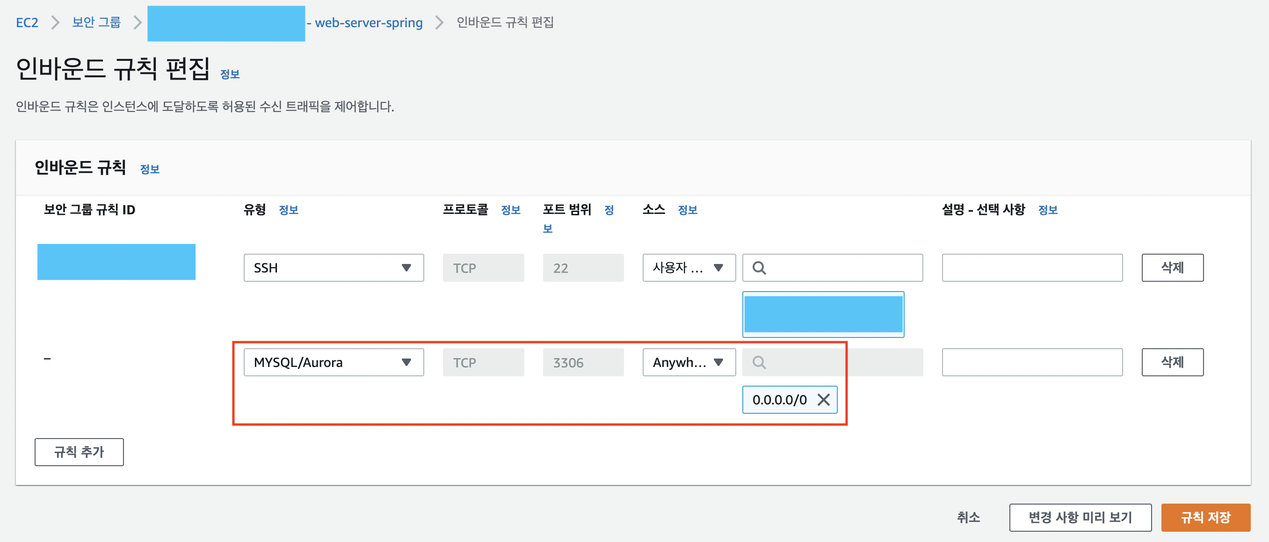
Task: Delete the SSH rule with 삭제
Action: tap(1172, 268)
